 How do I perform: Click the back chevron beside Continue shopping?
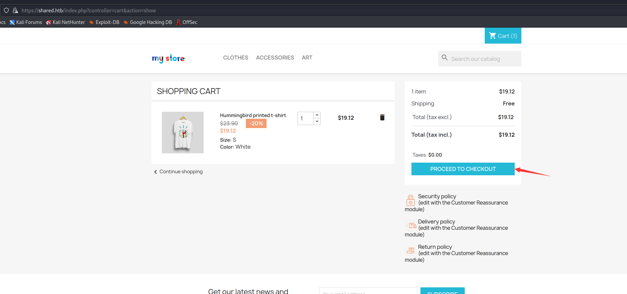click(x=155, y=172)
